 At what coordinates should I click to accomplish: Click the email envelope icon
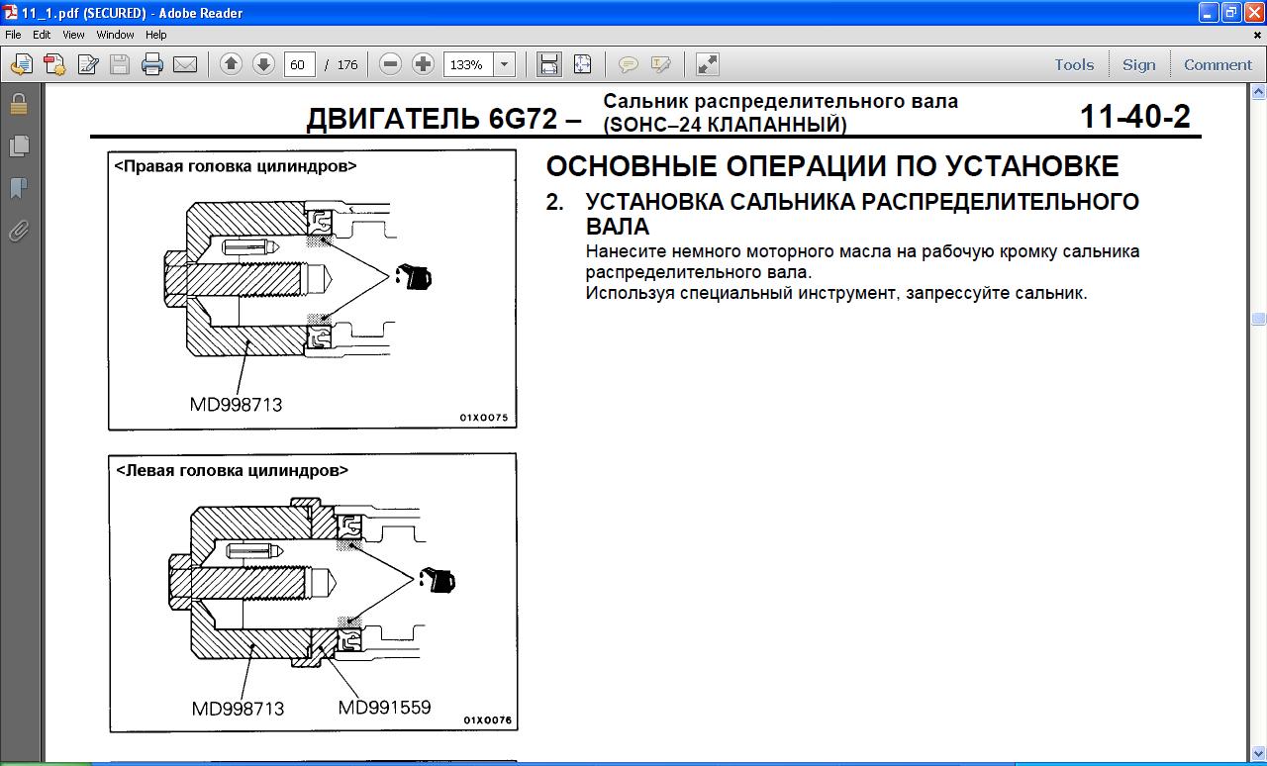pos(185,64)
